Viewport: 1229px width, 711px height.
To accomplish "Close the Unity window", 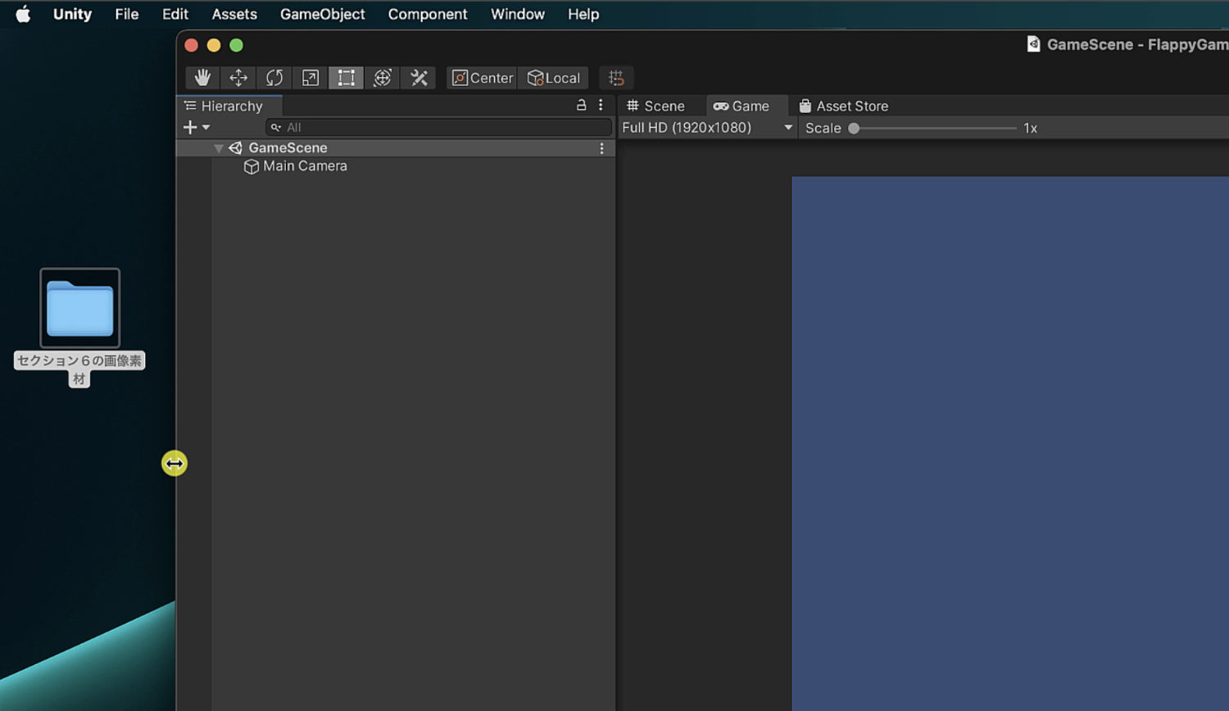I will coord(191,45).
